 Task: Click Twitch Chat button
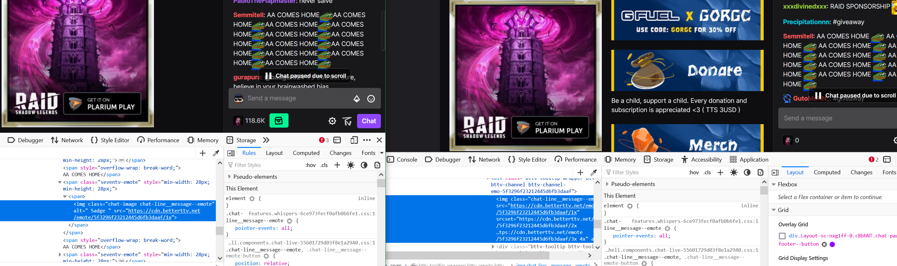click(369, 121)
